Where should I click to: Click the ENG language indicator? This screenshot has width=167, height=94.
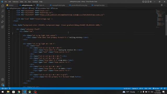coord(152,92)
